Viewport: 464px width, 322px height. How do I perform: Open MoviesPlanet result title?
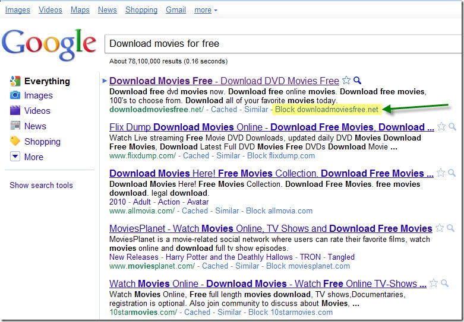coord(271,228)
